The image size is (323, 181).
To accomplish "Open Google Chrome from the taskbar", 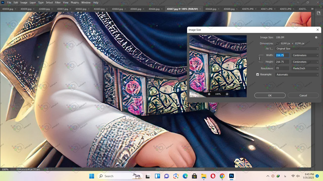I will [222, 176].
